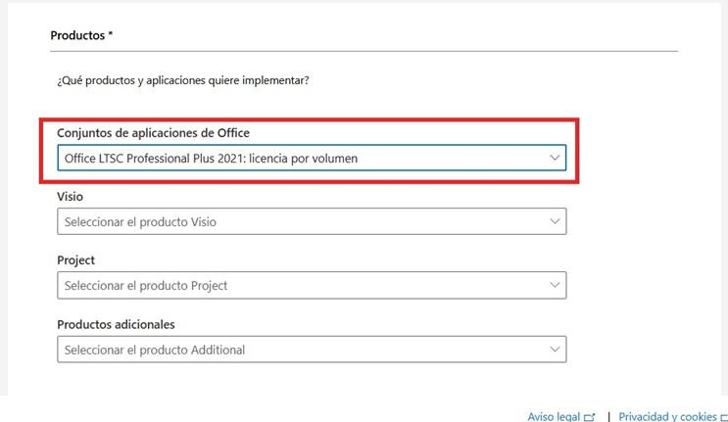Viewport: 728px width, 422px height.
Task: Click chevron arrow of Office LTSC dropdown
Action: click(x=555, y=158)
